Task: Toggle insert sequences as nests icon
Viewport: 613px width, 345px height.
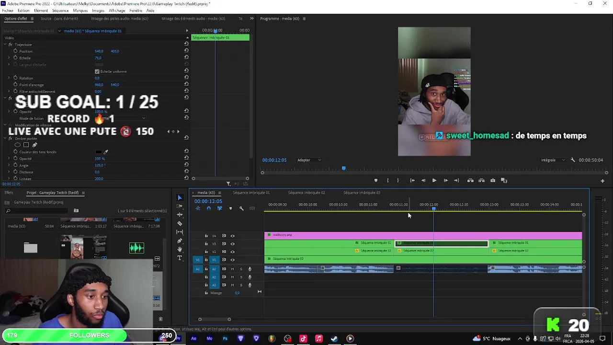Action: pyautogui.click(x=198, y=208)
